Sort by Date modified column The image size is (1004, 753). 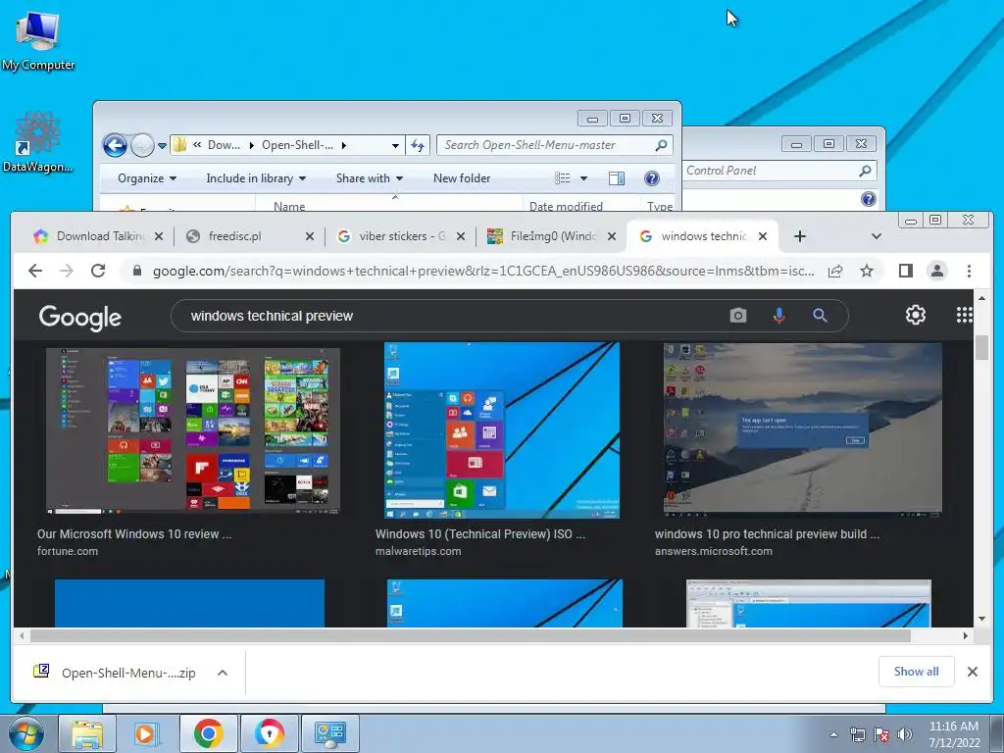[x=566, y=206]
